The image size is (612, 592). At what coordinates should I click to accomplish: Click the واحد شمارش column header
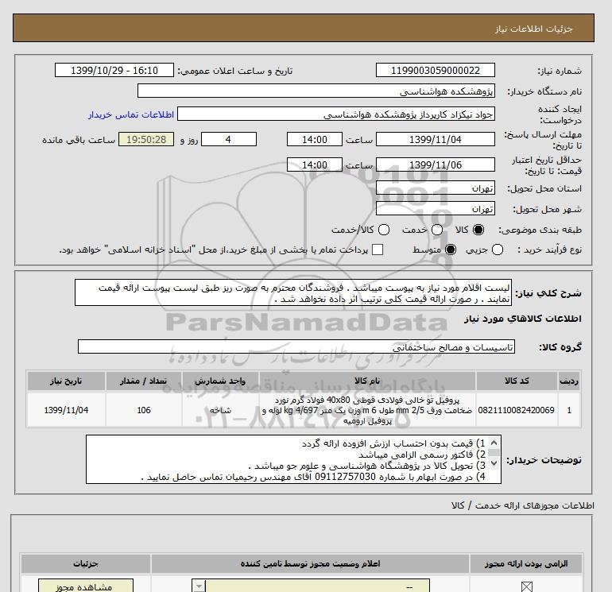[x=220, y=381]
